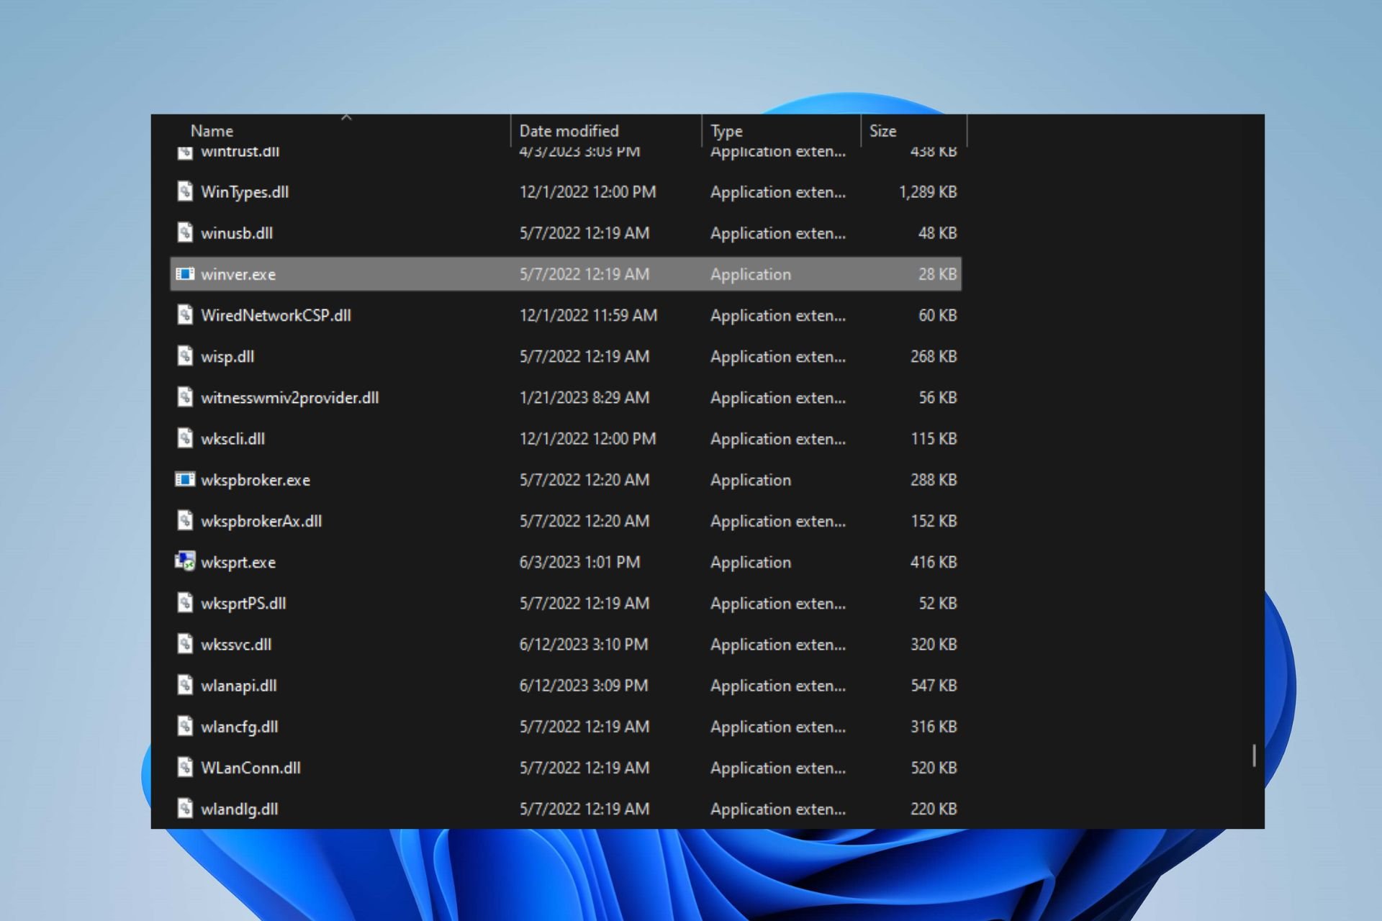Click the Application type of wkspbroker.exe
Image resolution: width=1382 pixels, height=921 pixels.
751,480
